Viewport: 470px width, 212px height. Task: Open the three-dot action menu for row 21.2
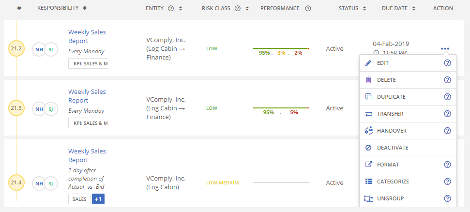click(x=445, y=48)
